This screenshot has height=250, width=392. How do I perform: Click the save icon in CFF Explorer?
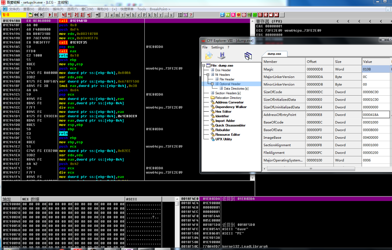click(x=222, y=55)
